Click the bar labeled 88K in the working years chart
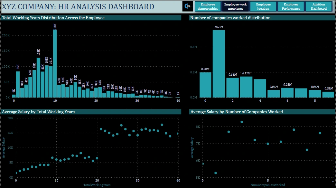Screen dimensions: 336x188 tap(34, 84)
